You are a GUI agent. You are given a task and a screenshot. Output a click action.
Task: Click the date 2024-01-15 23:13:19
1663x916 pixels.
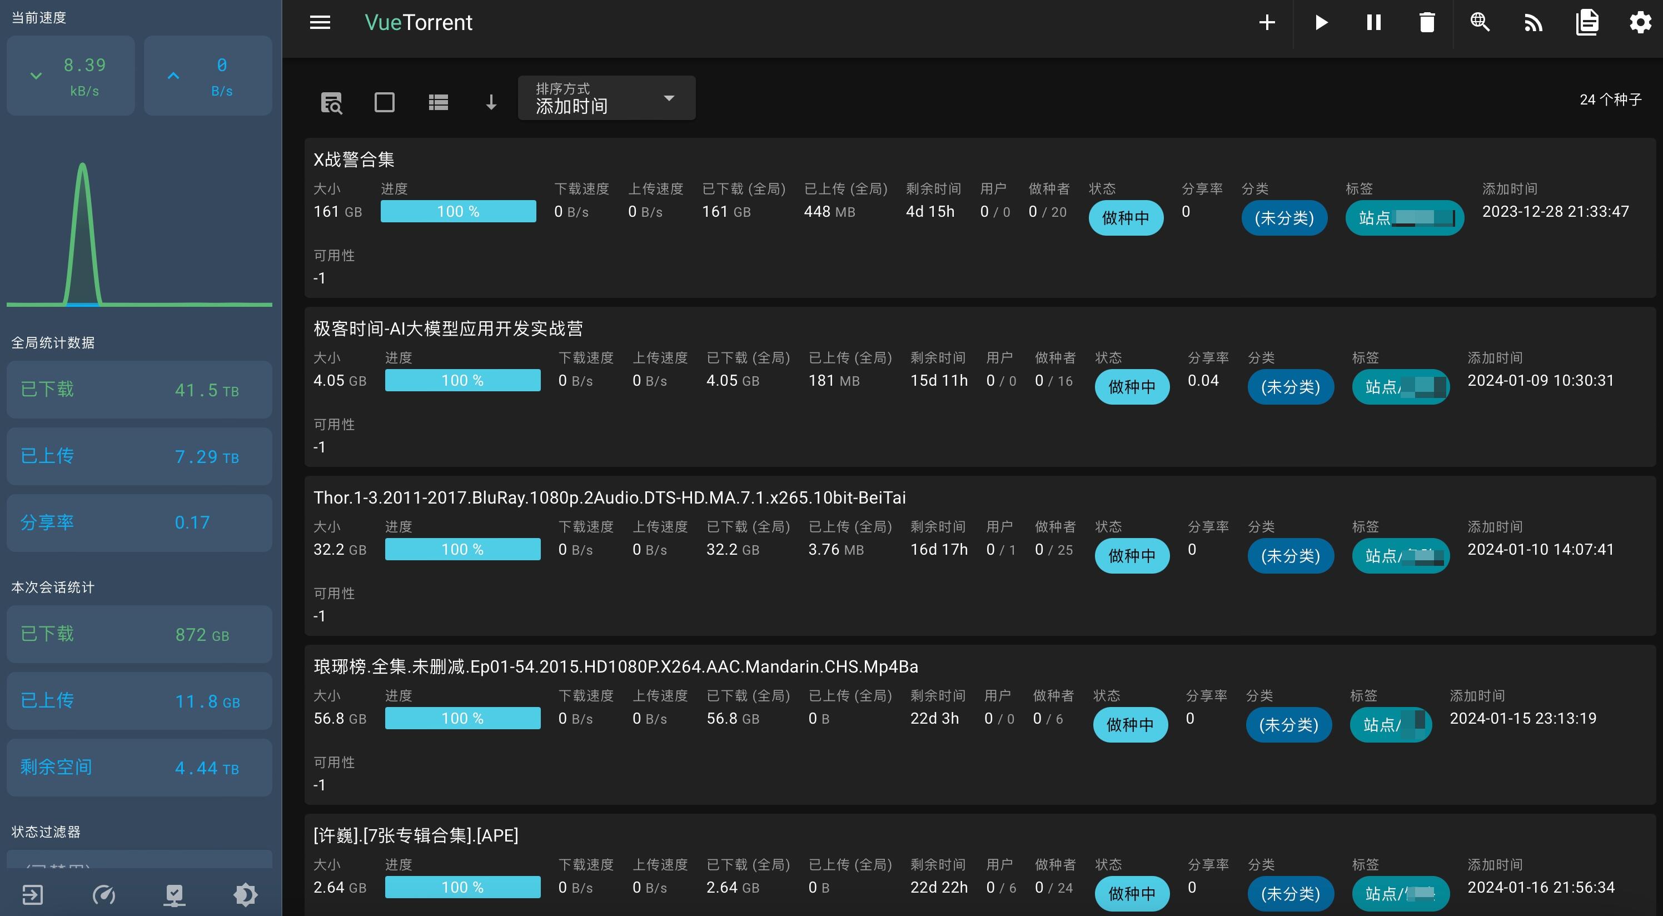coord(1523,719)
